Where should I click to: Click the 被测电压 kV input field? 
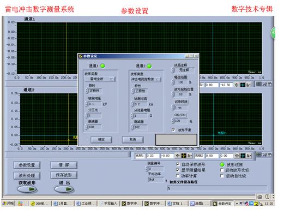[x=94, y=104]
